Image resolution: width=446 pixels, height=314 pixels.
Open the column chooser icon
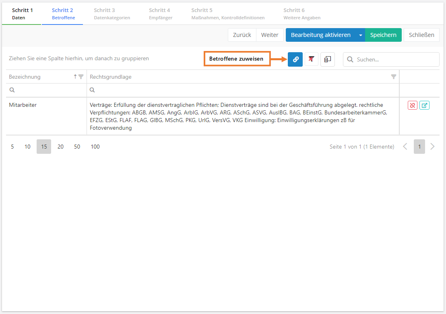tap(327, 59)
